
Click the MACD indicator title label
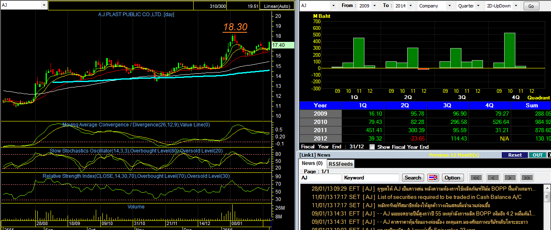coord(136,124)
